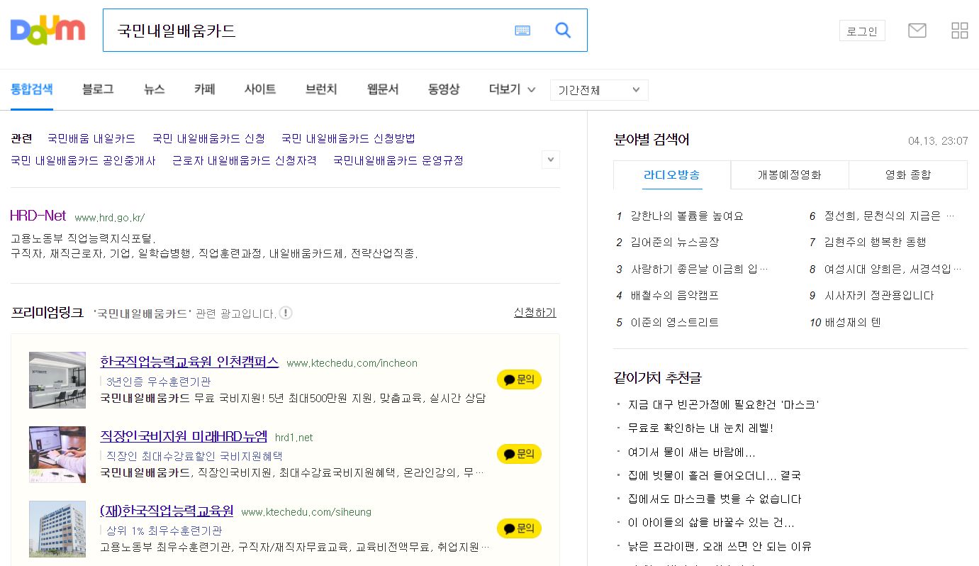
Task: Open related search 국민 내일배움카드 신청방법
Action: [348, 138]
